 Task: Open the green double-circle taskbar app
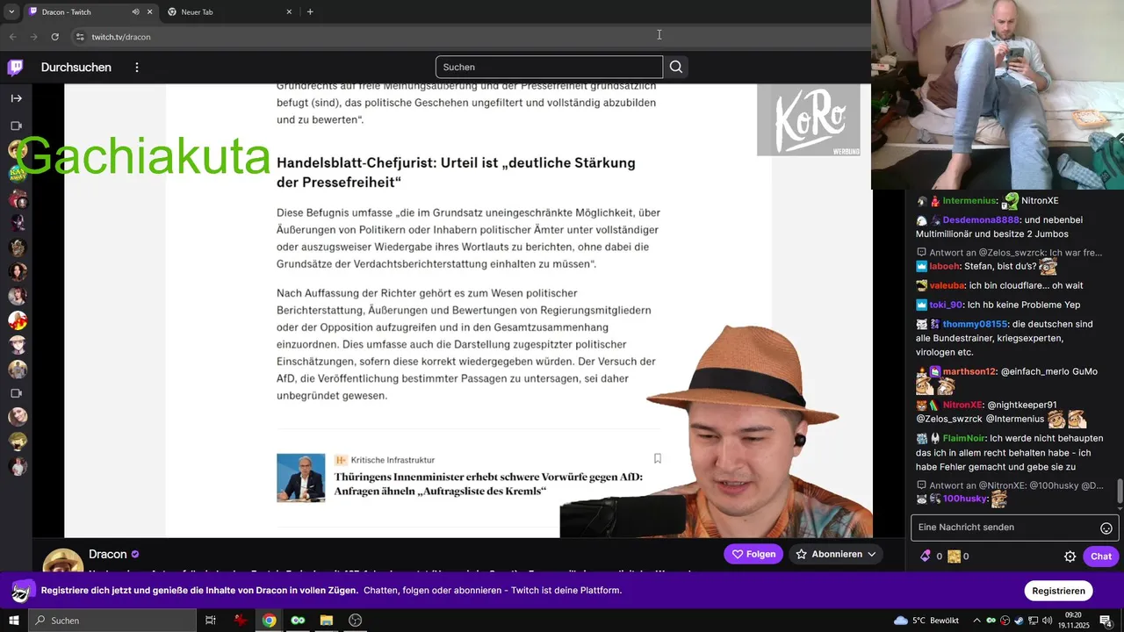[x=298, y=621]
